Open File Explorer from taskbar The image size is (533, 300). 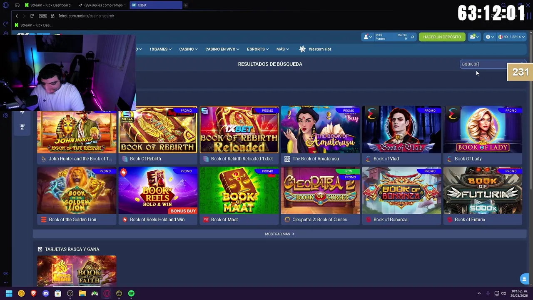(x=82, y=293)
